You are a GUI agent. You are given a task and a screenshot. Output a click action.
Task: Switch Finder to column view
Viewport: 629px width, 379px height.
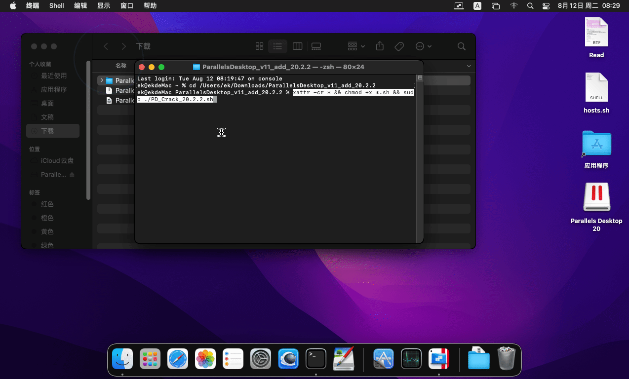297,46
